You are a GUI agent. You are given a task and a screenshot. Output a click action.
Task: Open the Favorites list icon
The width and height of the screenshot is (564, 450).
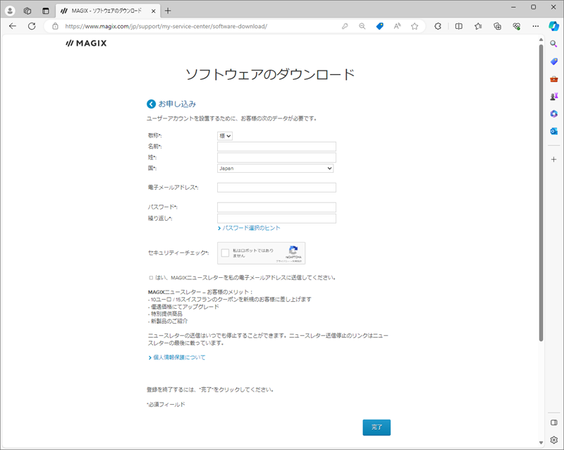point(478,26)
